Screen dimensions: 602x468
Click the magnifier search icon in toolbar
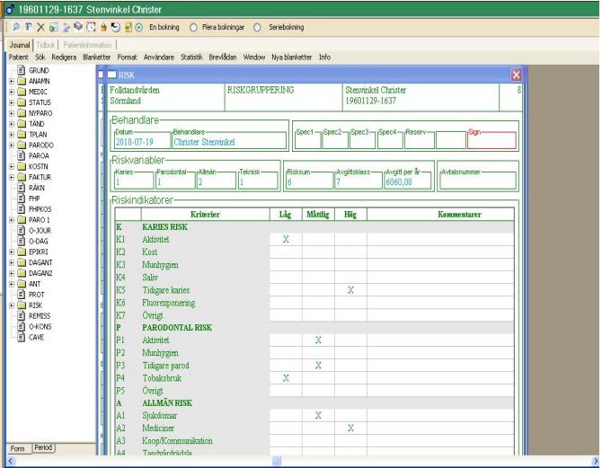(x=16, y=27)
